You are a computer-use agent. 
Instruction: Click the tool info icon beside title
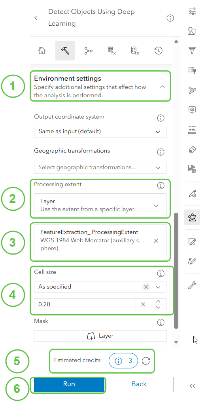click(x=170, y=18)
